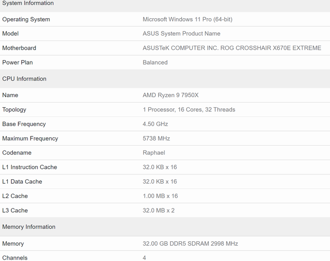This screenshot has width=330, height=261.
Task: Click the 'Model' row label
Action: (x=10, y=33)
